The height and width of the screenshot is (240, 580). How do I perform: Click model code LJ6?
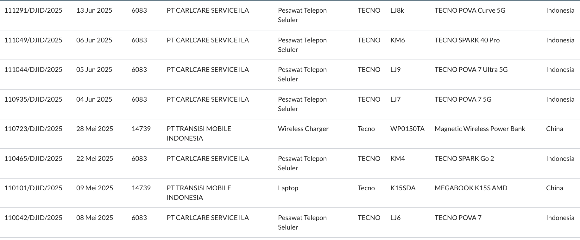point(395,218)
